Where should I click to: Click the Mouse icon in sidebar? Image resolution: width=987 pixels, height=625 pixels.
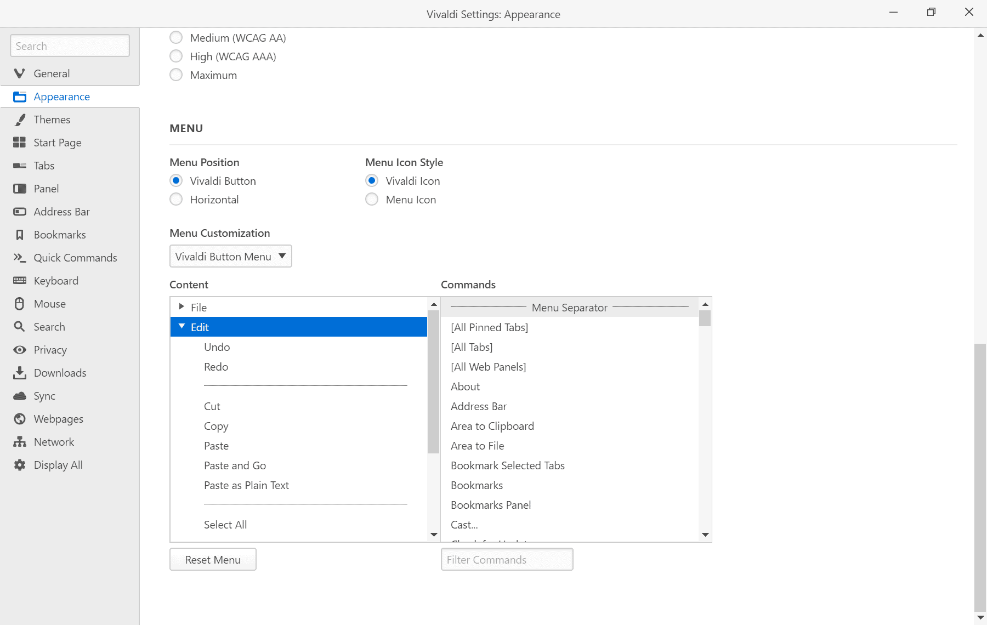[x=20, y=304]
